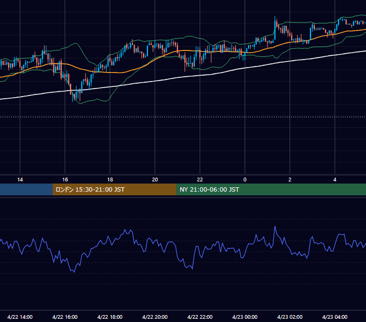
Task: Click the '2' hour label on price chart axis
Action: [290, 180]
